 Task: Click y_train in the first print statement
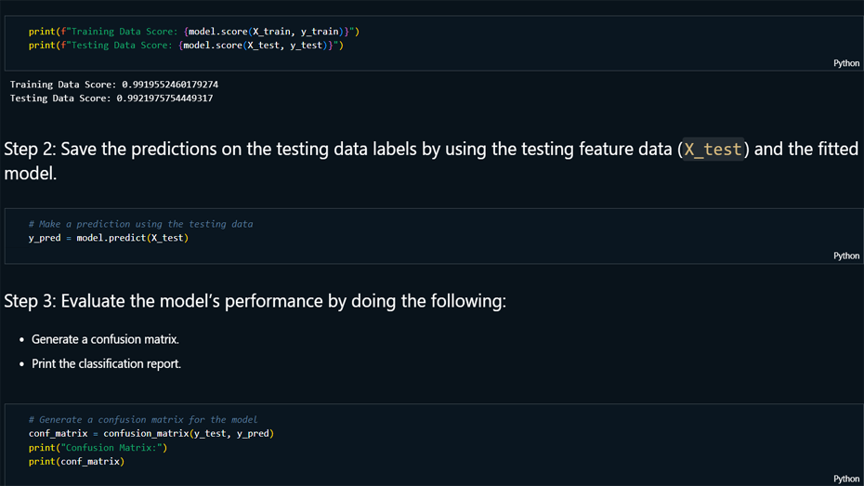(321, 32)
